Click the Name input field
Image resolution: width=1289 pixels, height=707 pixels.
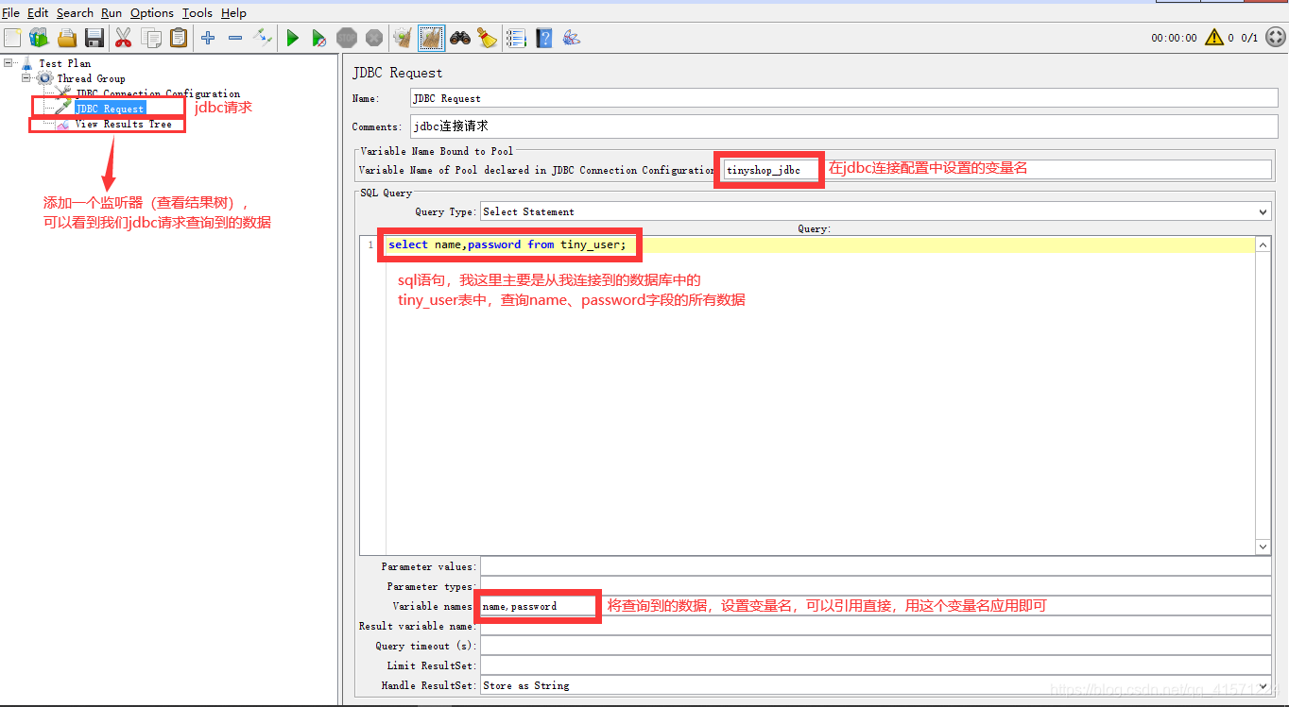(844, 98)
